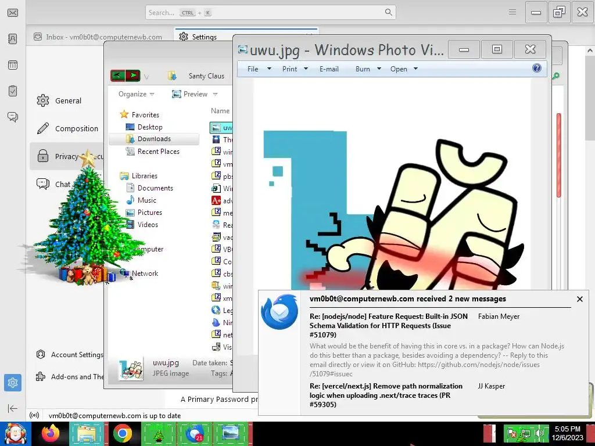Open Chrome from the taskbar
Viewport: 595px width, 446px height.
[x=122, y=433]
